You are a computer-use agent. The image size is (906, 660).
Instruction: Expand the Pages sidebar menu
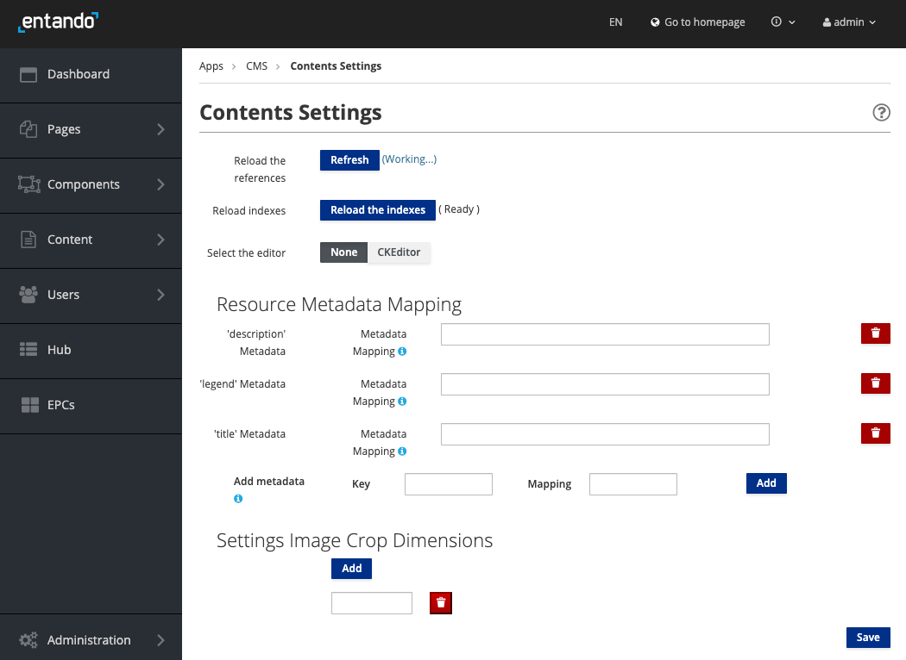point(91,129)
